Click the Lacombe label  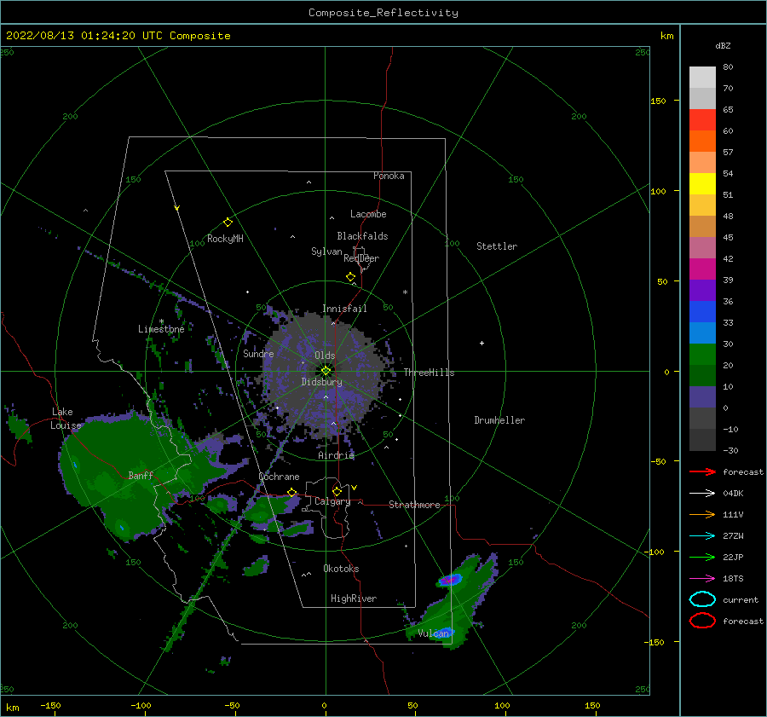[x=368, y=214]
